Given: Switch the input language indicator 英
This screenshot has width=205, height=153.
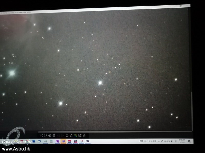Looking at the screenshot, I should point(172,141).
